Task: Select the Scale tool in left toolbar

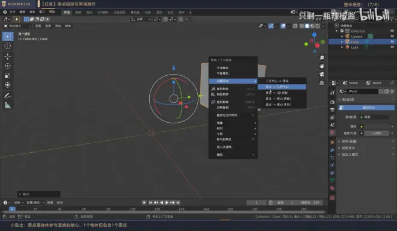Action: coord(8,75)
